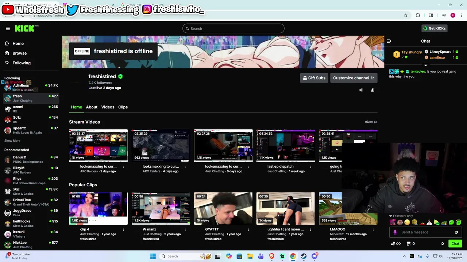Open Chrome extensions puzzle icon
The height and width of the screenshot is (262, 467).
point(418,15)
